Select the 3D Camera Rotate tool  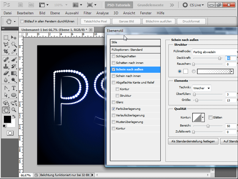tap(14, 103)
